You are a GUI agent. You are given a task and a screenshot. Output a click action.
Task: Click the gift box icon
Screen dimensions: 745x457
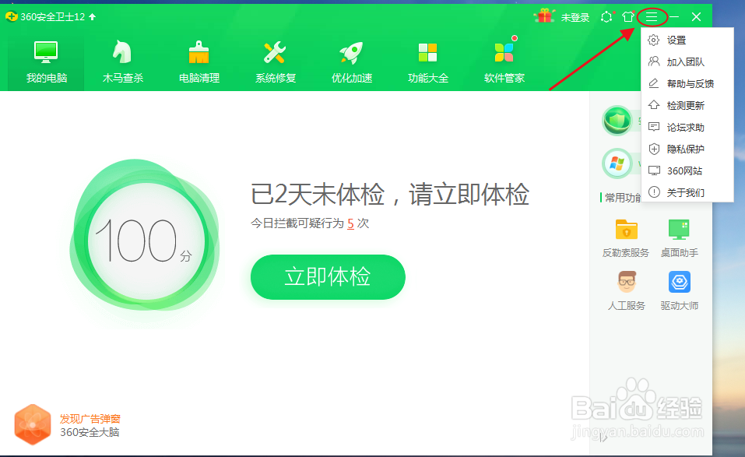pyautogui.click(x=545, y=16)
